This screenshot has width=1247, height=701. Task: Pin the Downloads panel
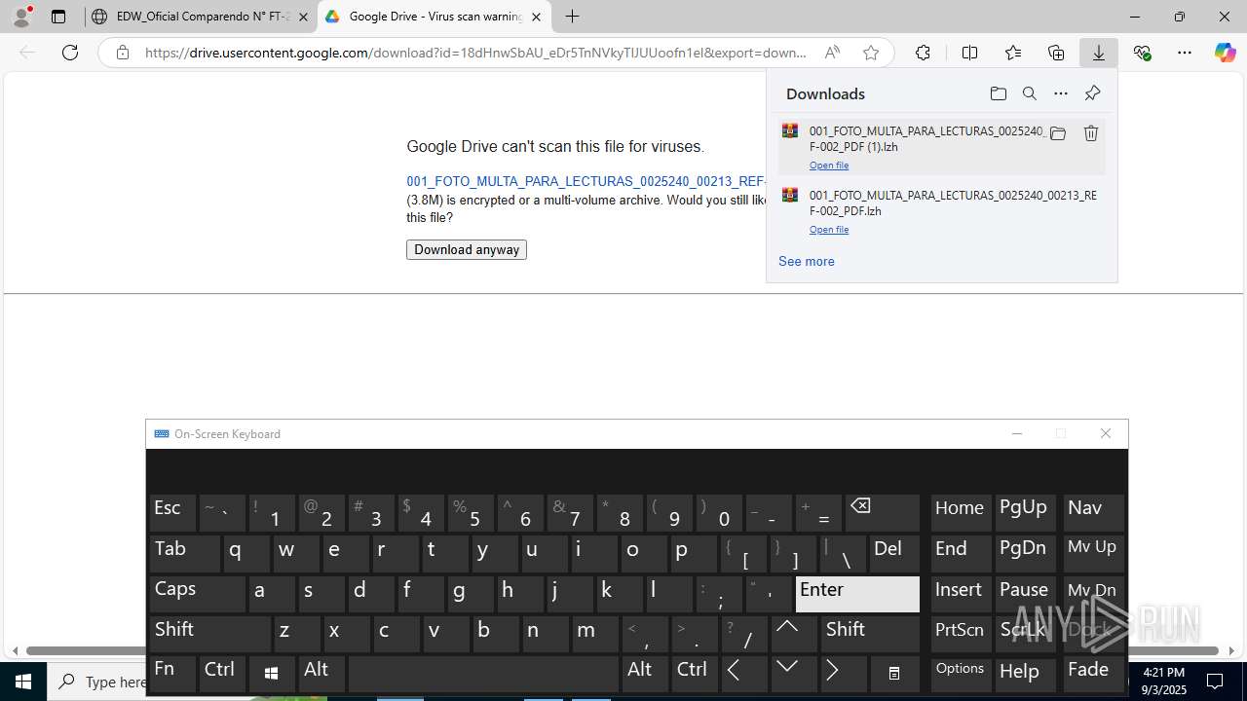[x=1092, y=93]
